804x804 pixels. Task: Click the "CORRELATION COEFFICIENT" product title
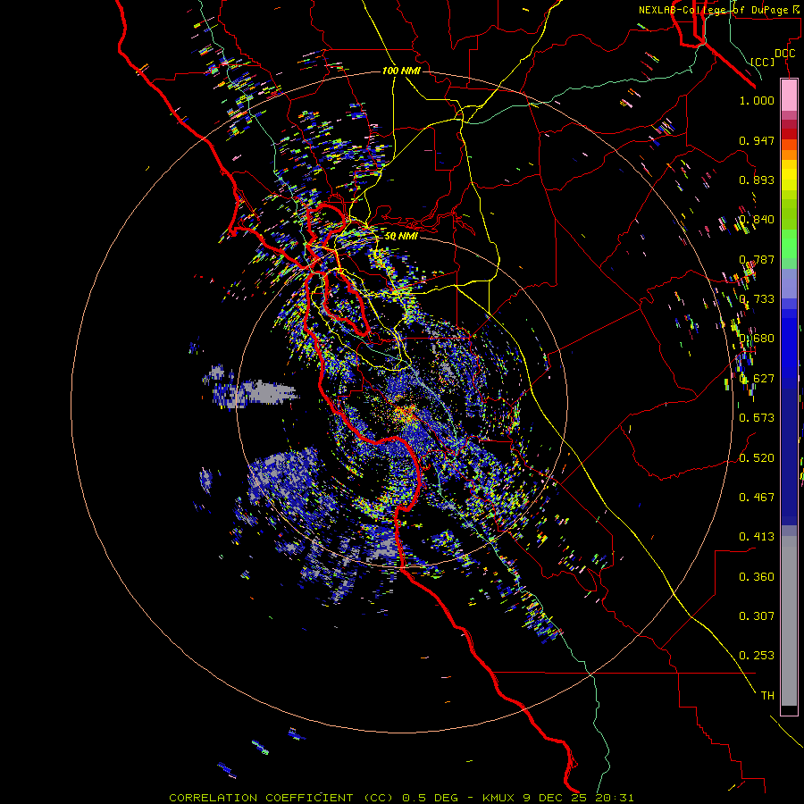pos(261,798)
